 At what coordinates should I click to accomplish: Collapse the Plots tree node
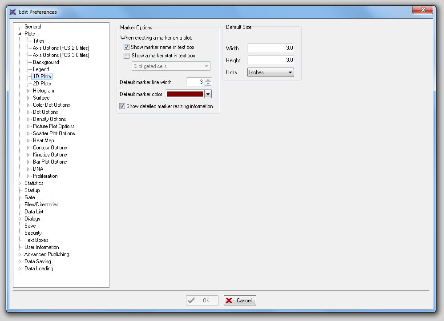coord(20,34)
